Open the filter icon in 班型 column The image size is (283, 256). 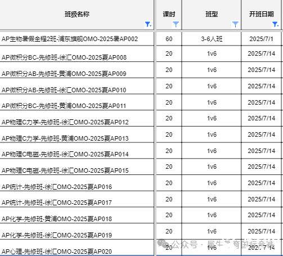(235, 24)
